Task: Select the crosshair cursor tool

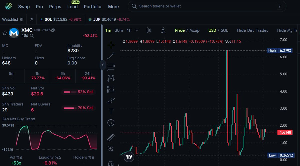Action: (111, 45)
